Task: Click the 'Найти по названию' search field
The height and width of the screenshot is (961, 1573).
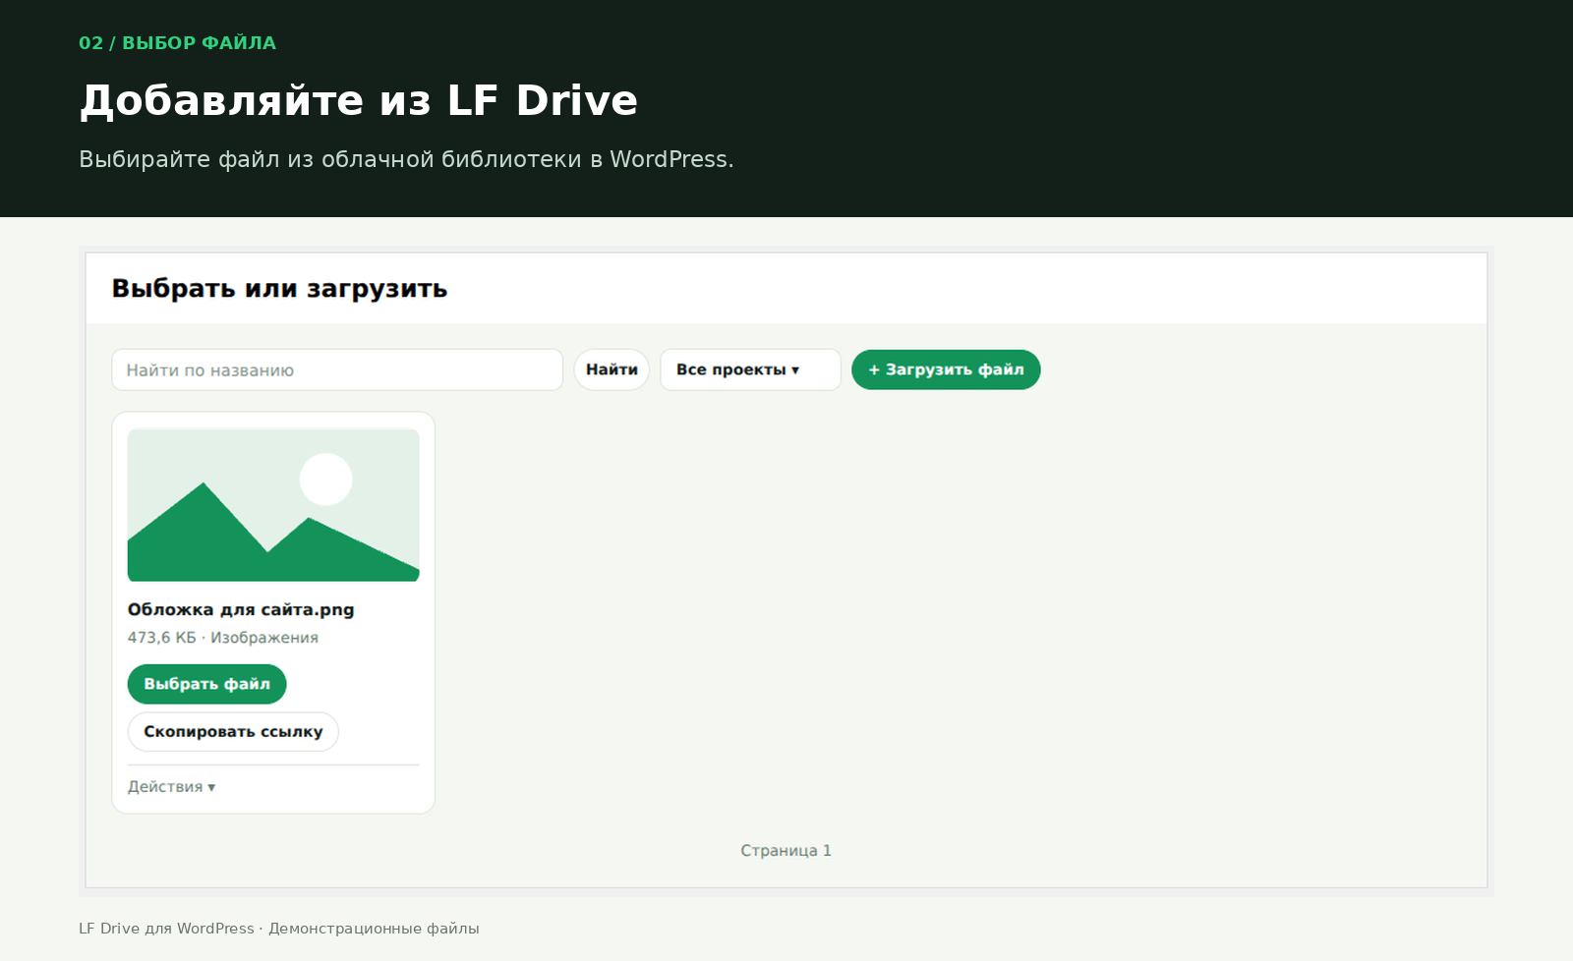Action: pyautogui.click(x=337, y=369)
